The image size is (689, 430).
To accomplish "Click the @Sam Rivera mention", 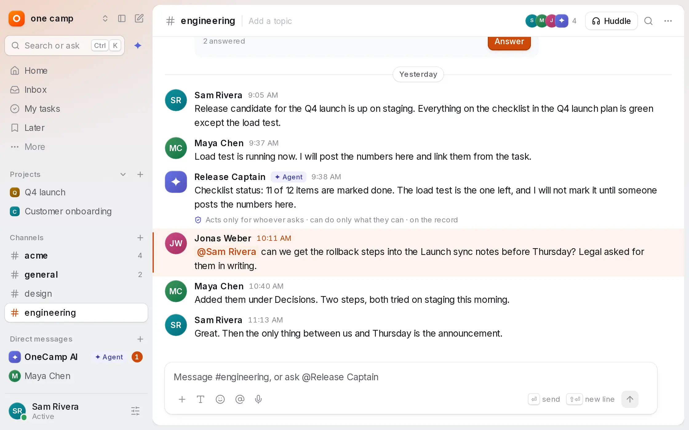I will (226, 252).
